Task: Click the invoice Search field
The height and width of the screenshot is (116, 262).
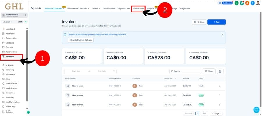Action: (x=185, y=71)
